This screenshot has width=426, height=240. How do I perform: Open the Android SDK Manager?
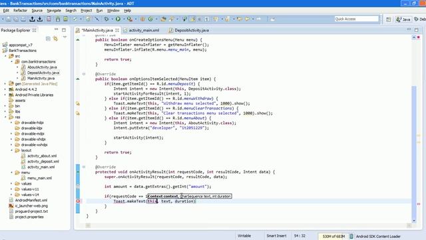[x=58, y=19]
